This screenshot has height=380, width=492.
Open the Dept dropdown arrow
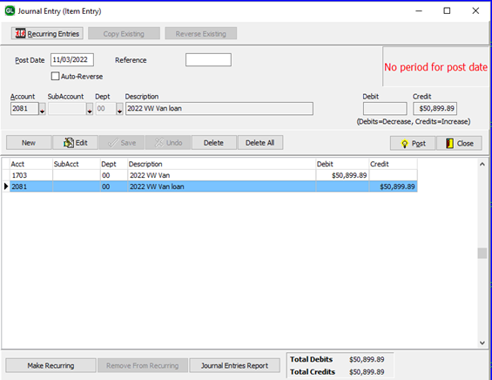[x=119, y=109]
